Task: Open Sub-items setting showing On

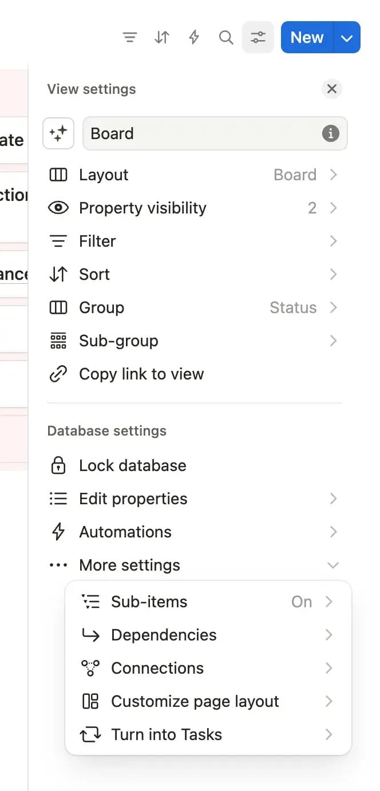Action: click(208, 602)
